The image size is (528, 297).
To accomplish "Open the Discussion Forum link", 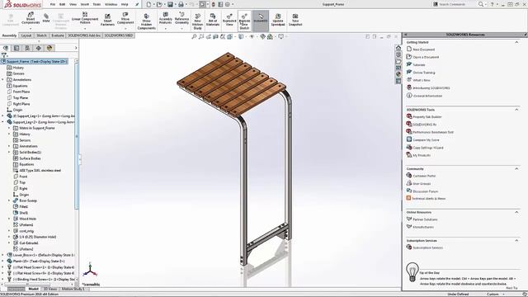I will tap(426, 191).
